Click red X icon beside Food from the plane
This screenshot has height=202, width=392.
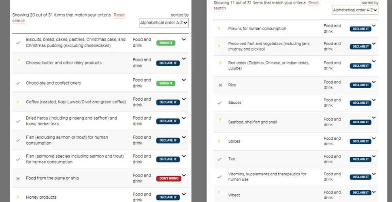tap(18, 178)
